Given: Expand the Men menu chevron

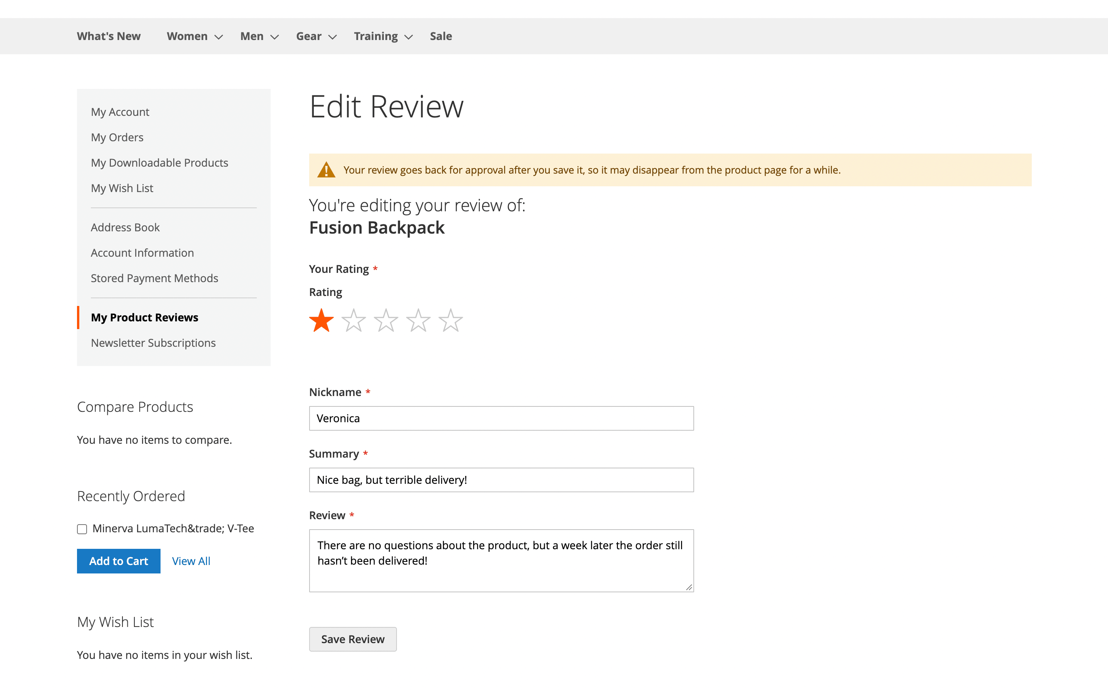Looking at the screenshot, I should tap(274, 37).
